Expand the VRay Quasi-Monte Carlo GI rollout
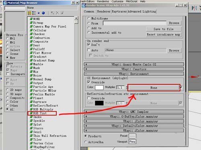This screenshot has height=150, width=201. (x=134, y=64)
